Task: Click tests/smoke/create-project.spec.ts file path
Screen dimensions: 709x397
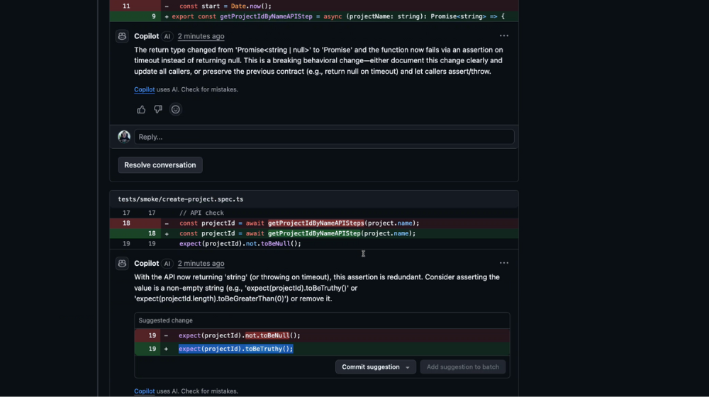Action: pos(180,199)
